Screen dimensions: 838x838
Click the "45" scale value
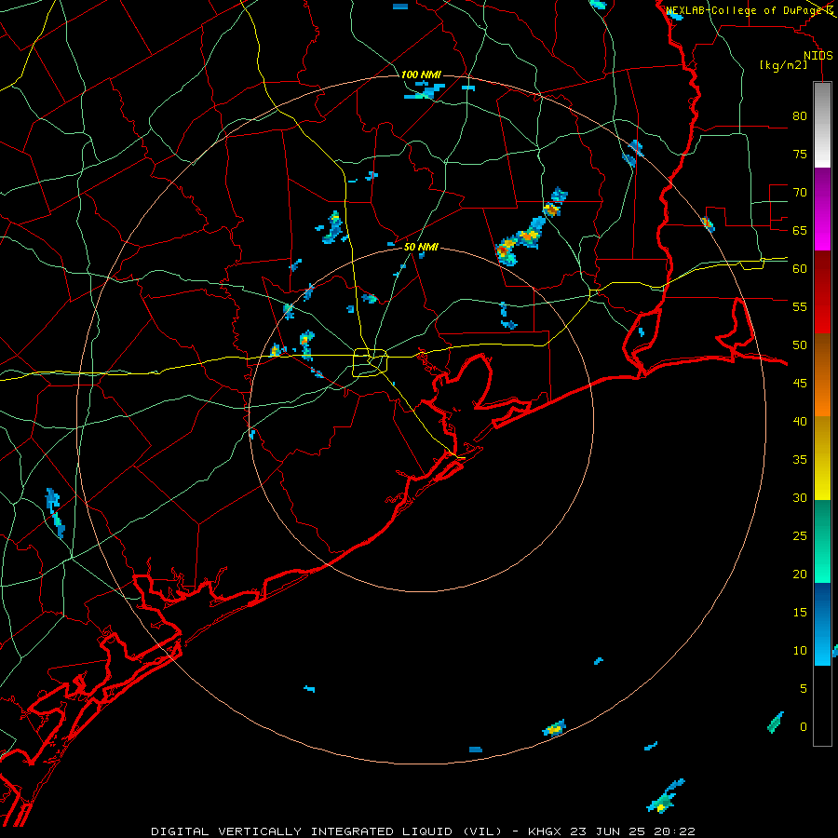tap(800, 384)
